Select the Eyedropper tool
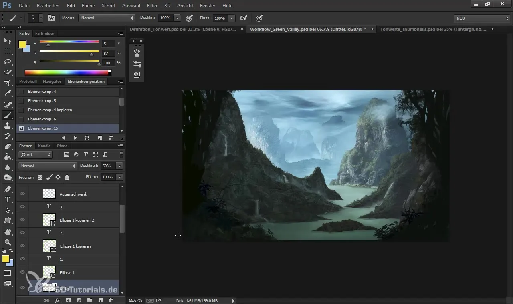The width and height of the screenshot is (513, 304). coord(7,94)
